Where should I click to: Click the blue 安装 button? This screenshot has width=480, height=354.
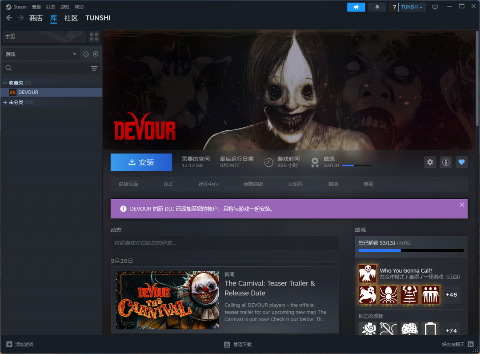click(141, 162)
